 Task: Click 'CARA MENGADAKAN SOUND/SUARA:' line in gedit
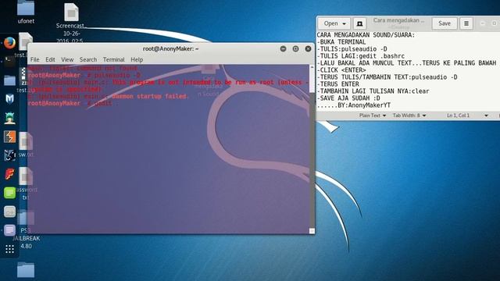(366, 35)
